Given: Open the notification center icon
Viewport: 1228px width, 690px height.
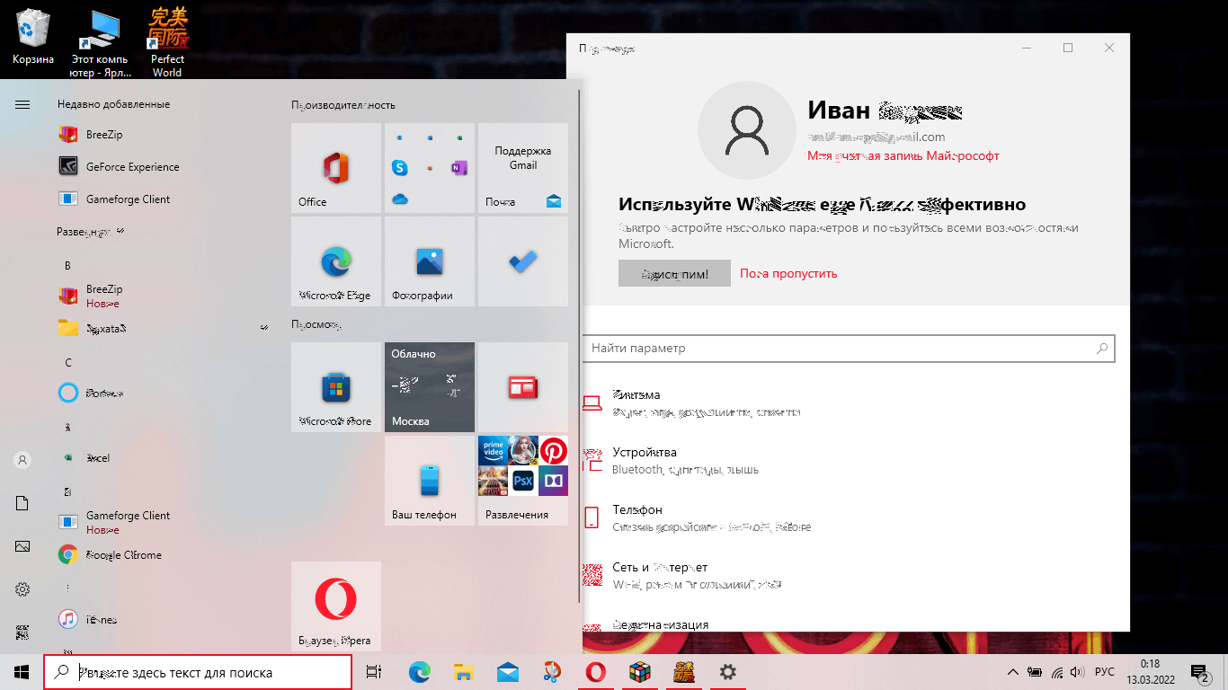Looking at the screenshot, I should [1199, 672].
